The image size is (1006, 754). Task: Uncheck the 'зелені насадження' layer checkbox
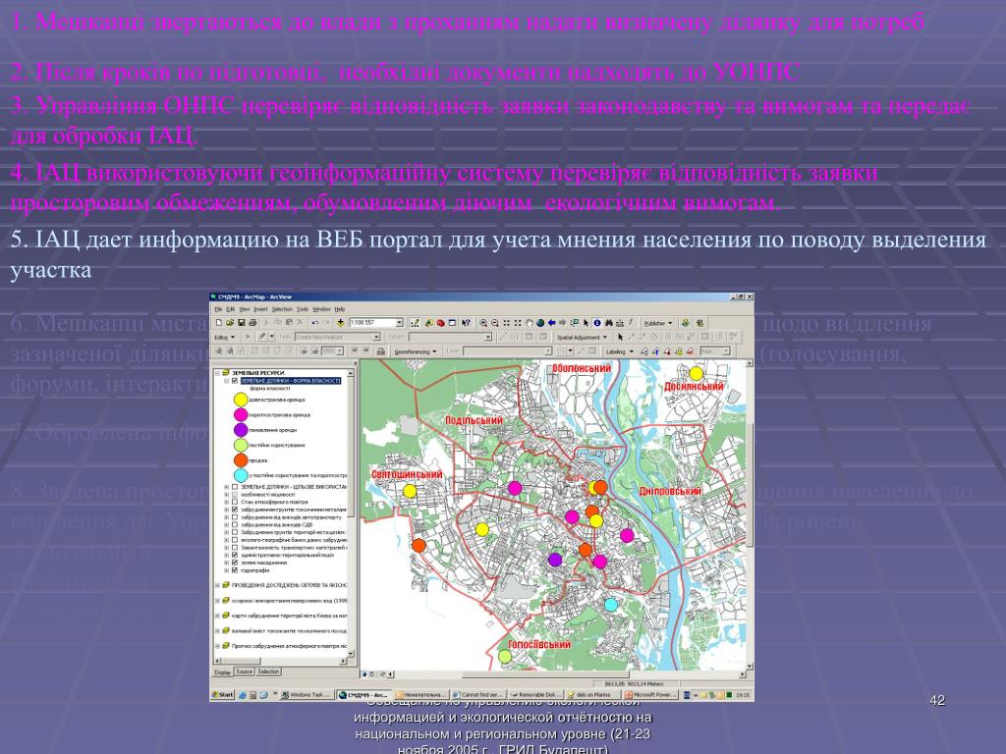235,563
